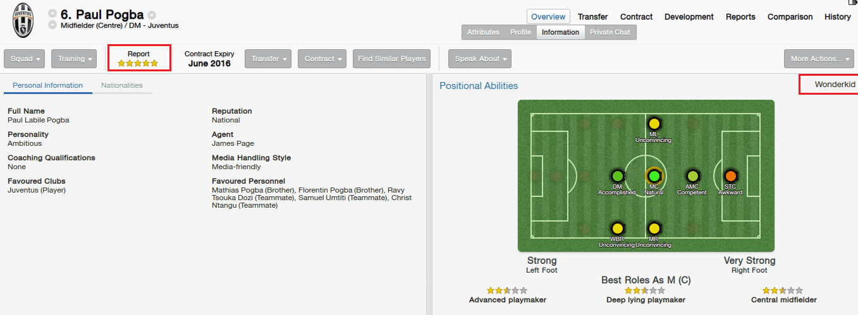Screen dimensions: 858x315
Task: Switch to the Profile view toggle
Action: click(520, 32)
